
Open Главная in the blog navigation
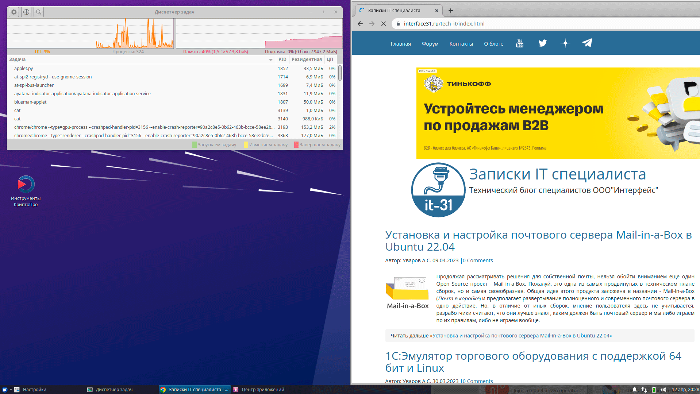click(x=401, y=44)
